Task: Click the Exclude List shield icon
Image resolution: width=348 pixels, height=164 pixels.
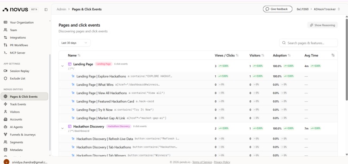Action: pos(6,79)
